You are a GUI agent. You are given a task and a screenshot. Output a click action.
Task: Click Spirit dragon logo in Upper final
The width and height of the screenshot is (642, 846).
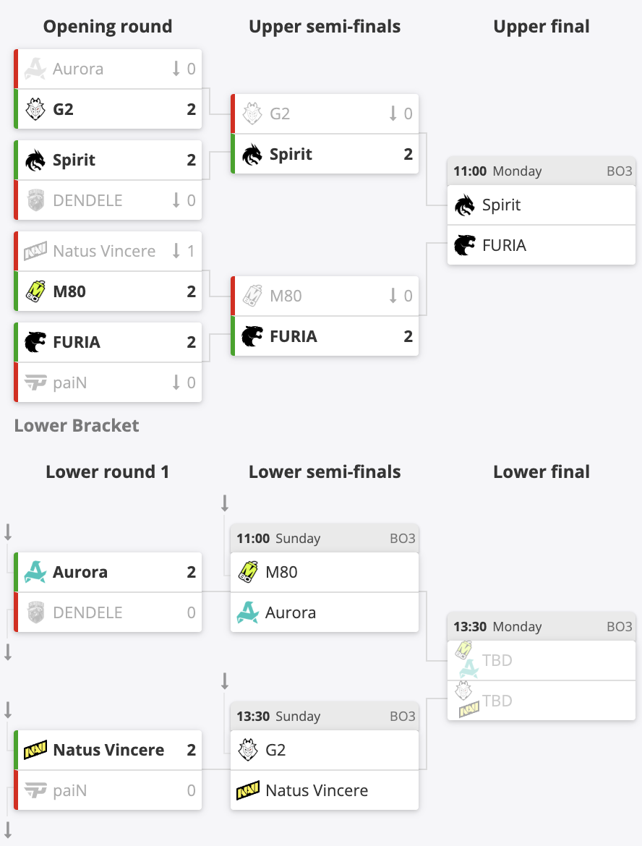pyautogui.click(x=464, y=205)
